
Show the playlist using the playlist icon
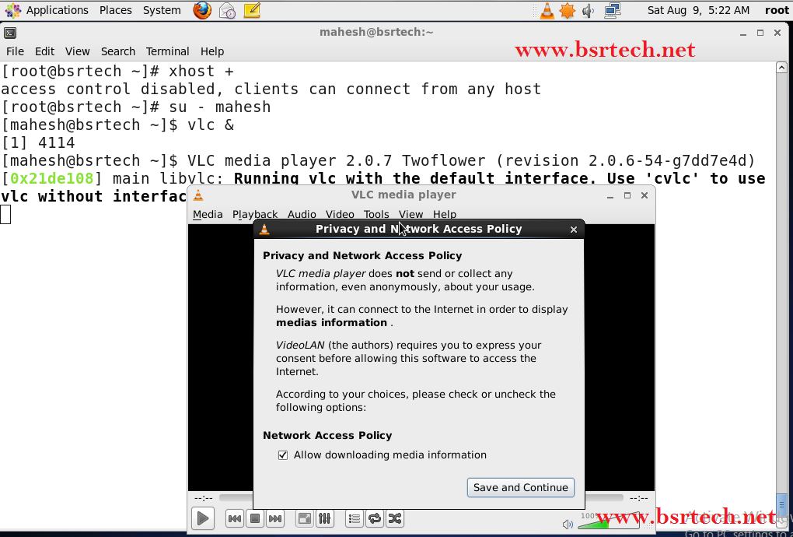354,518
